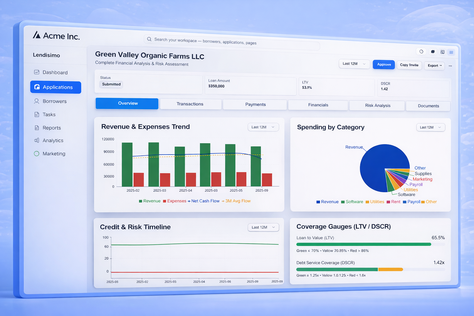Expand the time range selector on Revenue chart

click(263, 127)
